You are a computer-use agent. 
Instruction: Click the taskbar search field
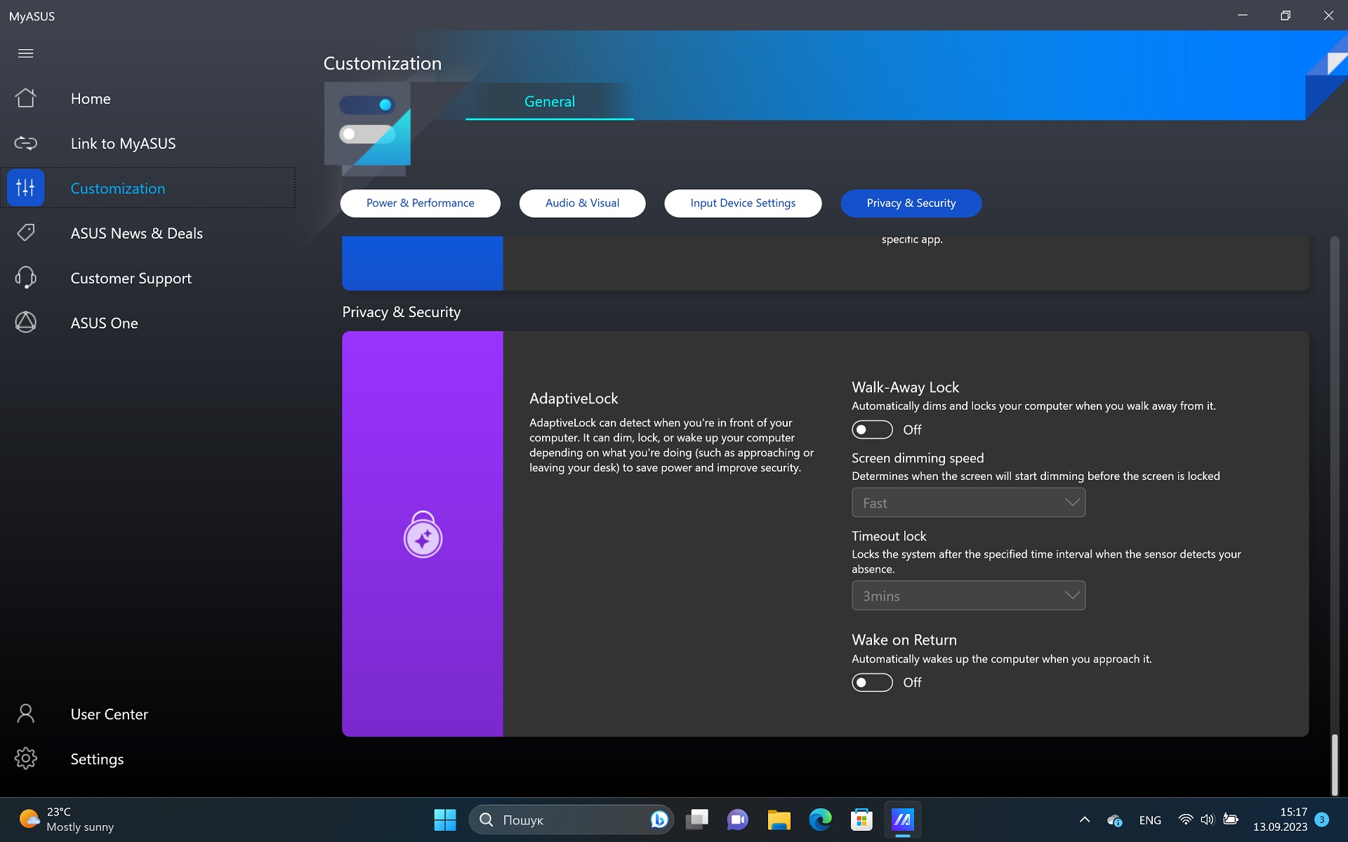571,820
